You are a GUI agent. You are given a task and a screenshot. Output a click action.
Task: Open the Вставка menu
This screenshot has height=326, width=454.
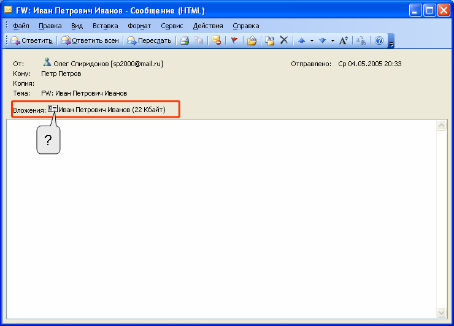[105, 26]
